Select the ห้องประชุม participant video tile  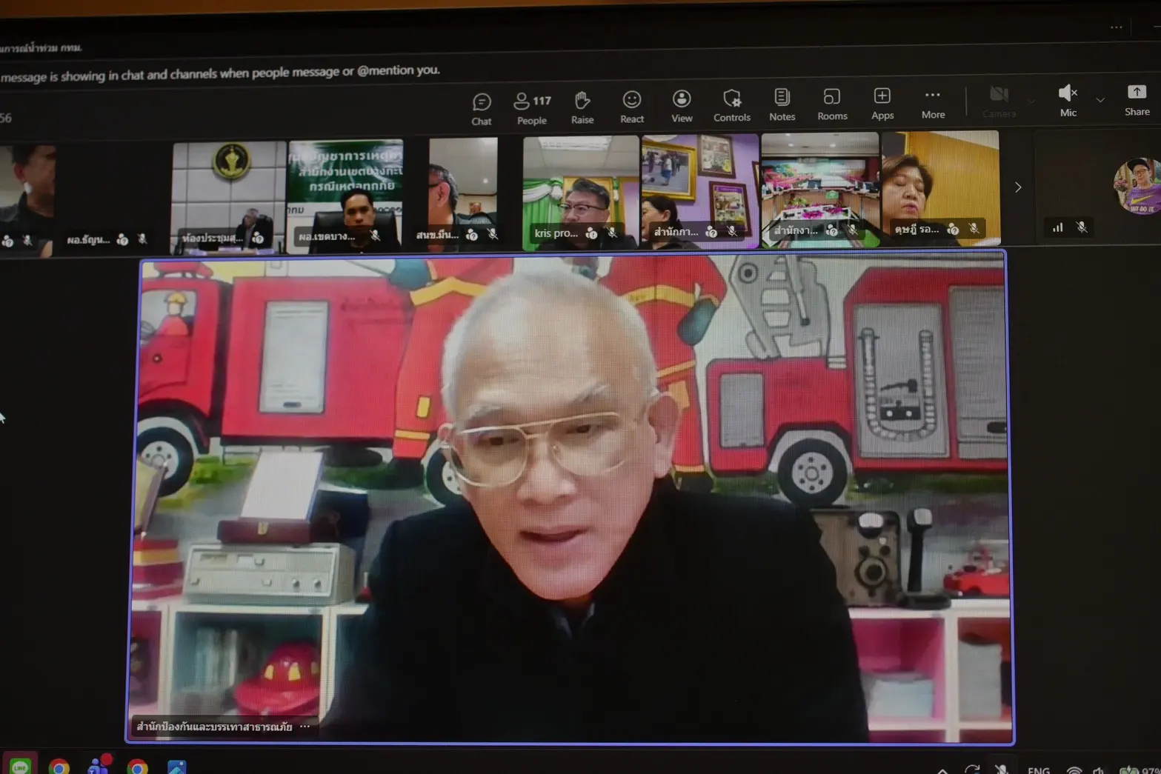tap(228, 197)
